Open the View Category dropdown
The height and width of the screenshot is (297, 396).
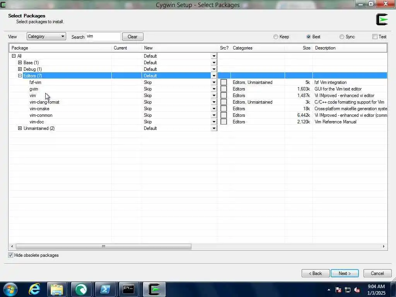[x=46, y=36]
